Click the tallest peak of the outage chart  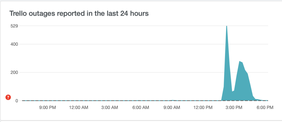tap(226, 26)
